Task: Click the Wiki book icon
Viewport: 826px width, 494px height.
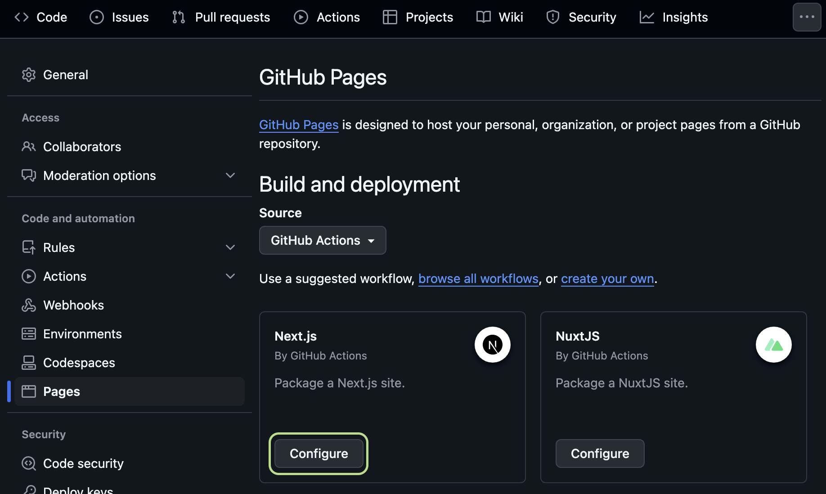Action: coord(484,17)
